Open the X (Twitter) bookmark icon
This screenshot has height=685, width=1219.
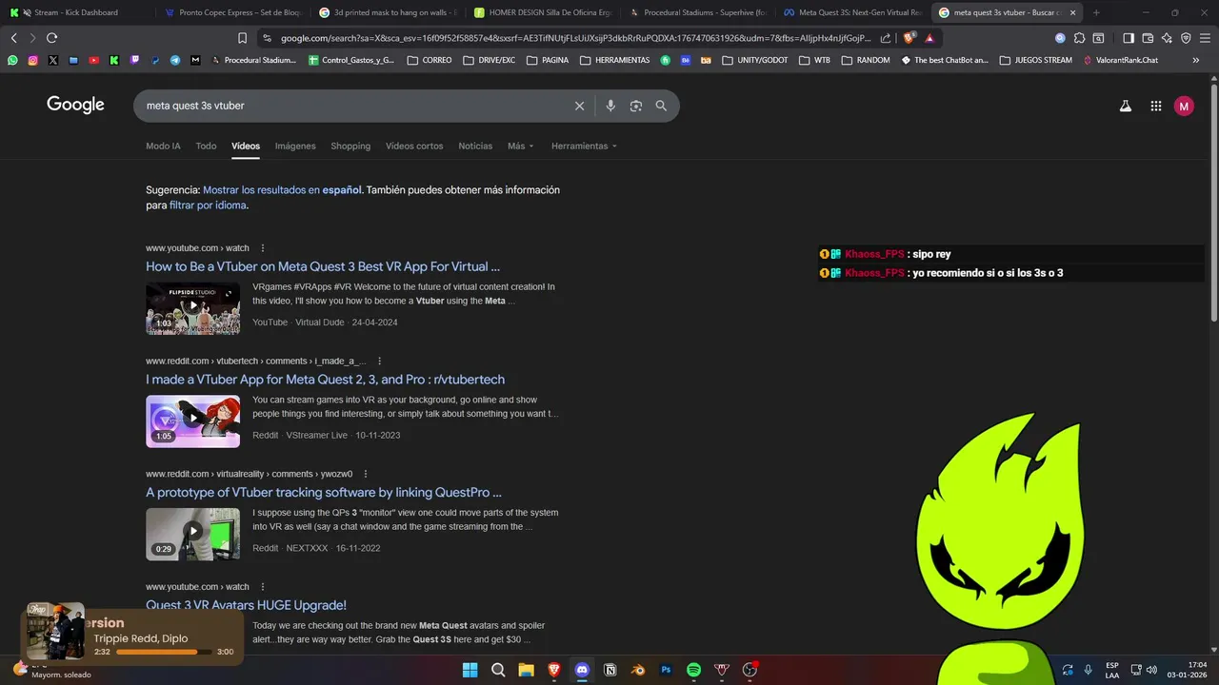pos(52,60)
